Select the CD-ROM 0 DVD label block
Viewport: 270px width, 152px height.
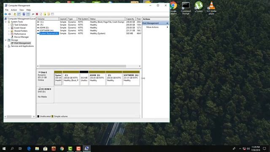[x=45, y=95]
